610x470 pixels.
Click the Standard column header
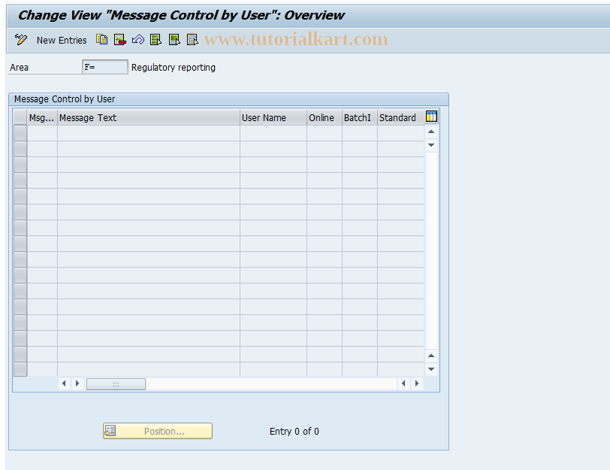click(400, 117)
